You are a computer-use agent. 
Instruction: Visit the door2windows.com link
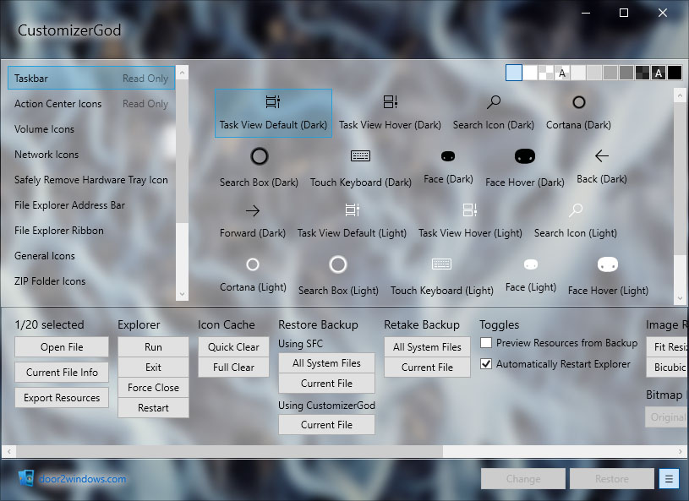click(x=82, y=478)
